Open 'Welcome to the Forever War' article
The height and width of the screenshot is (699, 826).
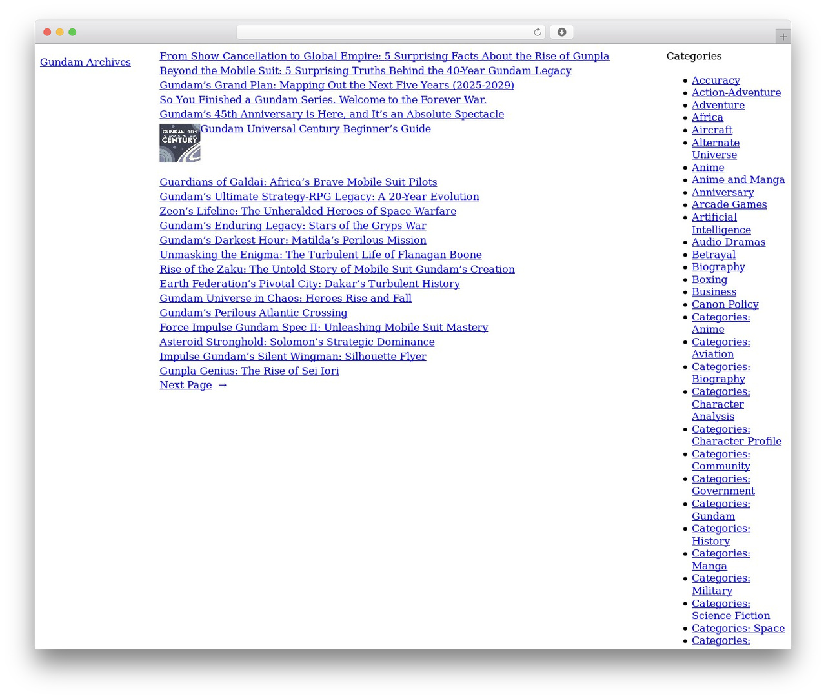coord(323,100)
